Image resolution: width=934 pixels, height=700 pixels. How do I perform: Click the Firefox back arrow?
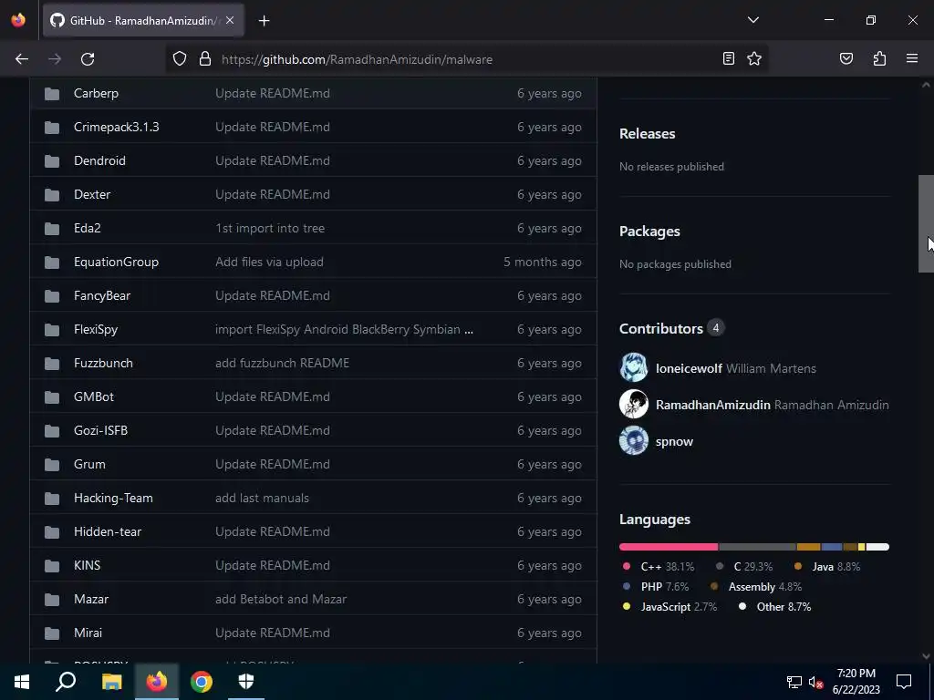coord(22,59)
